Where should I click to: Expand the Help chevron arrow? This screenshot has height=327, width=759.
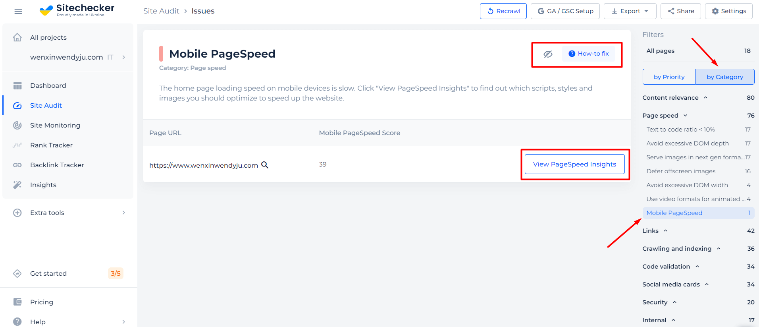coord(124,322)
